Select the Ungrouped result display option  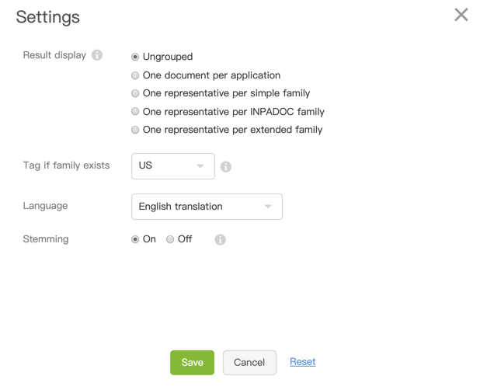point(135,57)
